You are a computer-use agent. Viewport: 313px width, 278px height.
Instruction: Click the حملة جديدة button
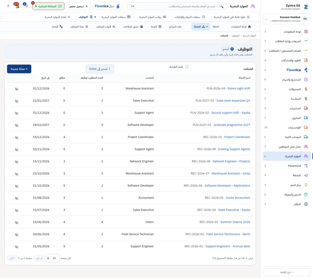pos(19,69)
